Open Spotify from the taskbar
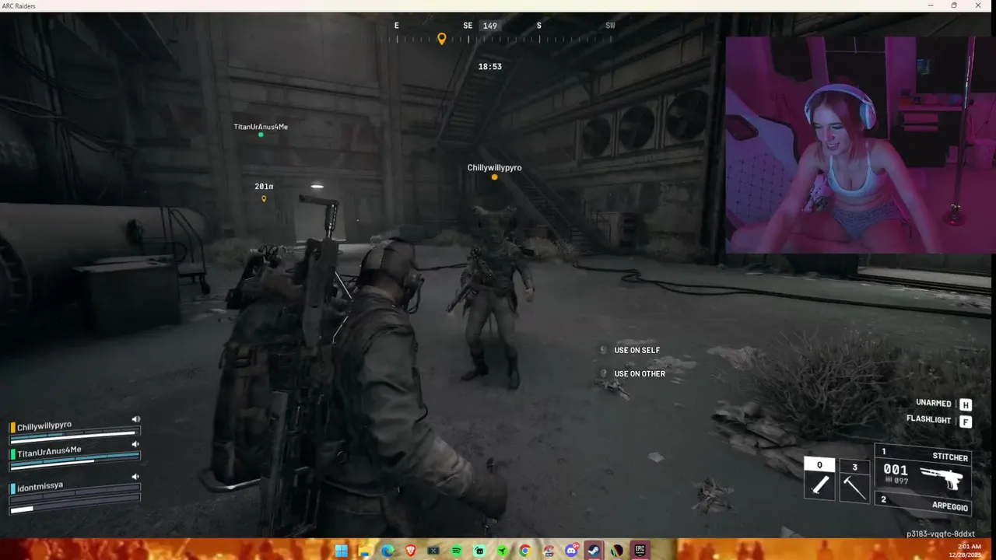The width and height of the screenshot is (996, 560). point(457,551)
